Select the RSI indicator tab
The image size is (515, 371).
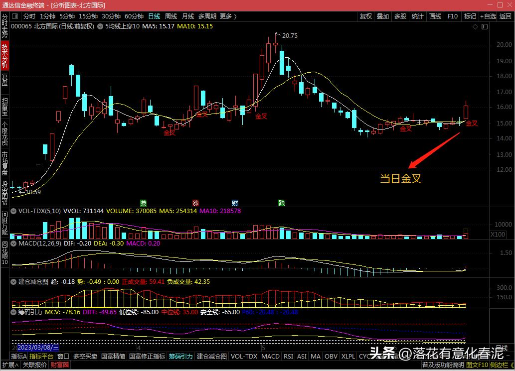point(288,357)
